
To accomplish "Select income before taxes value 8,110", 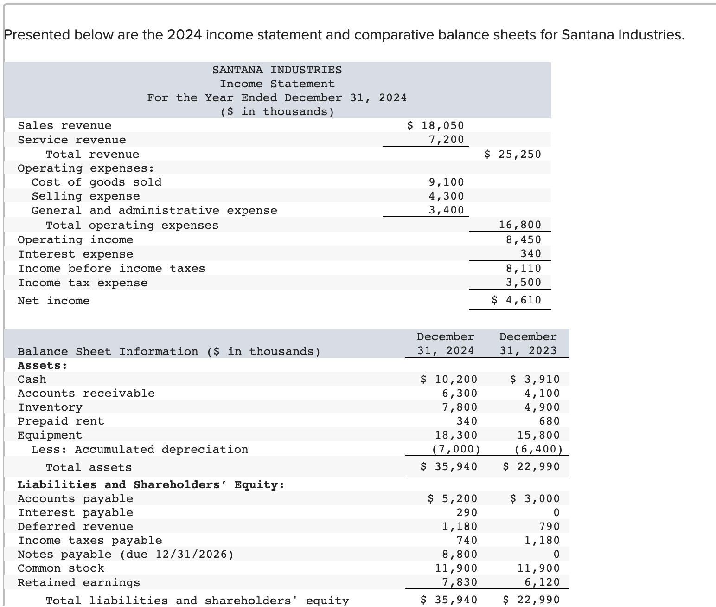I will (524, 268).
